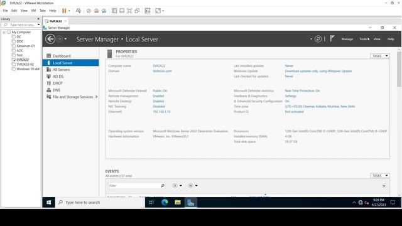Collapse My Computer tree node
The height and width of the screenshot is (226, 402).
point(4,32)
